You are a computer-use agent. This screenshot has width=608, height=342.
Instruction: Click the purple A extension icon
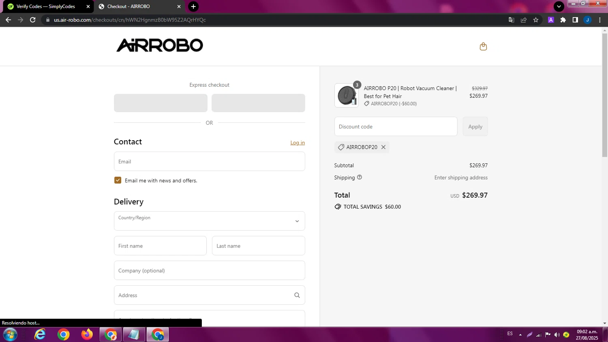pyautogui.click(x=551, y=20)
